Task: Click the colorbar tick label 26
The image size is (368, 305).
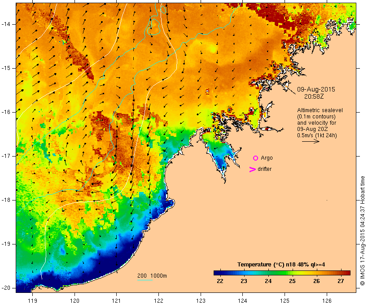Action: 316,281
